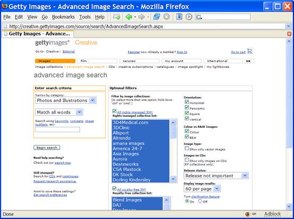Click the creative subscriptions submenu link
The height and width of the screenshot is (219, 294).
[x=136, y=67]
